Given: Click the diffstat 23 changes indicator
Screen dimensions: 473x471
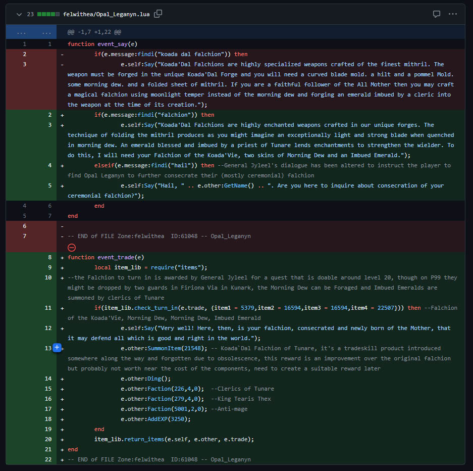Looking at the screenshot, I should [43, 14].
